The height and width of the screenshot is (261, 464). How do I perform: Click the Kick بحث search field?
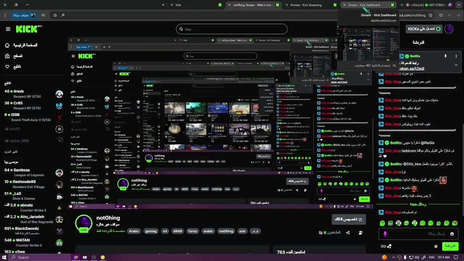(x=232, y=29)
